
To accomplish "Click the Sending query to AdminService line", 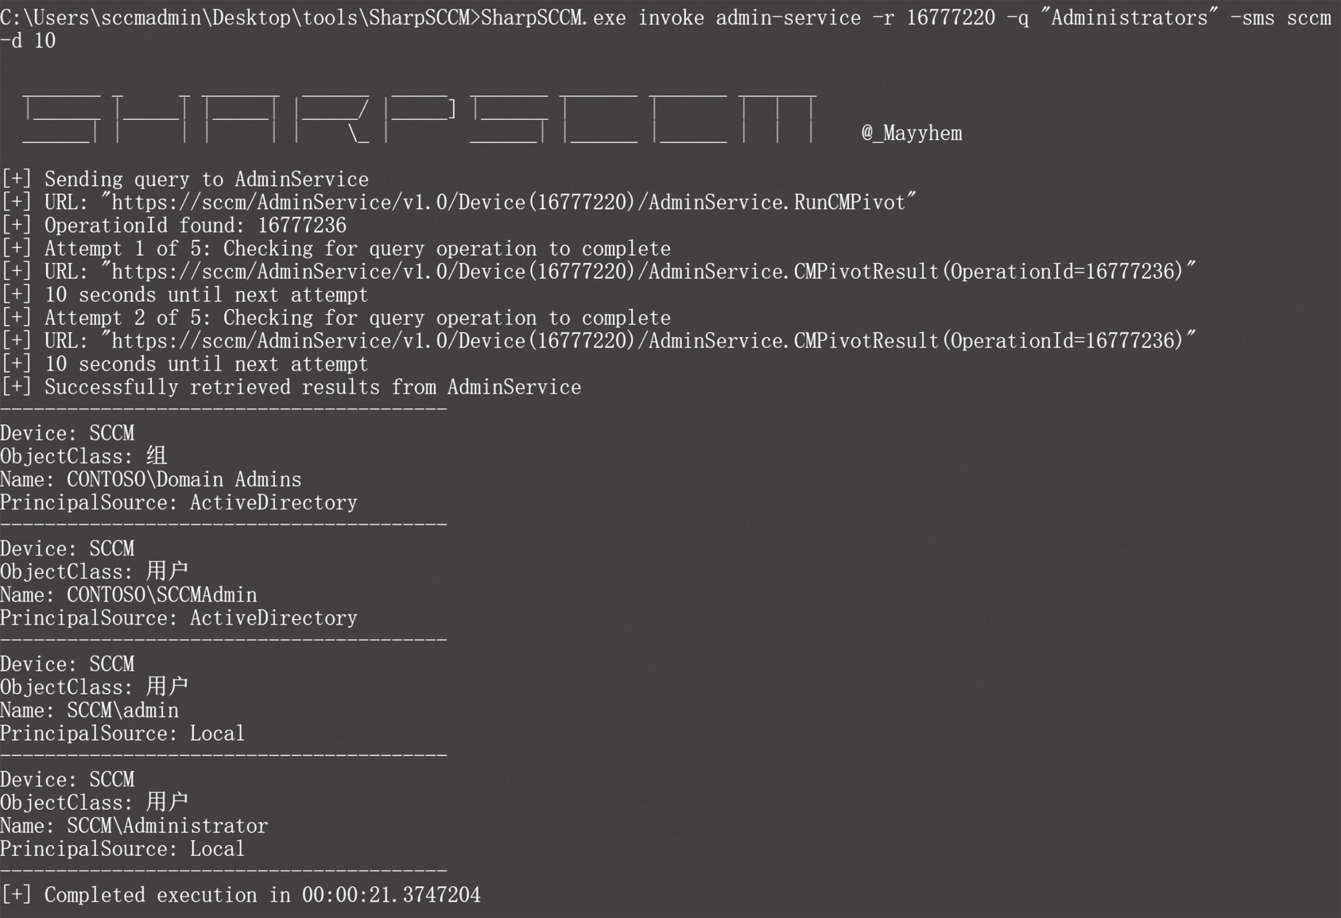I will point(184,179).
